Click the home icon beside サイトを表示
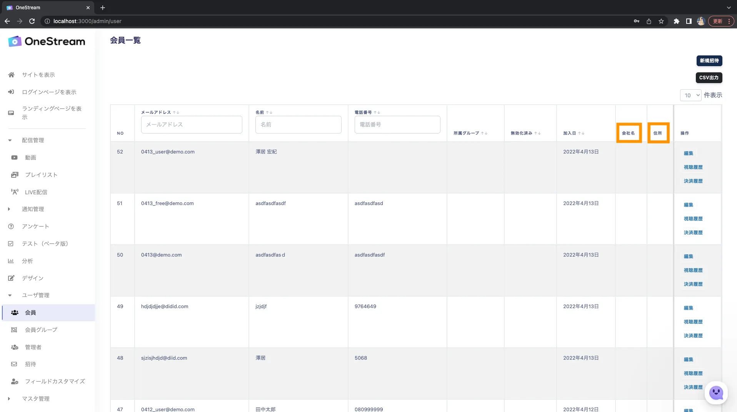This screenshot has height=412, width=737. pyautogui.click(x=11, y=75)
